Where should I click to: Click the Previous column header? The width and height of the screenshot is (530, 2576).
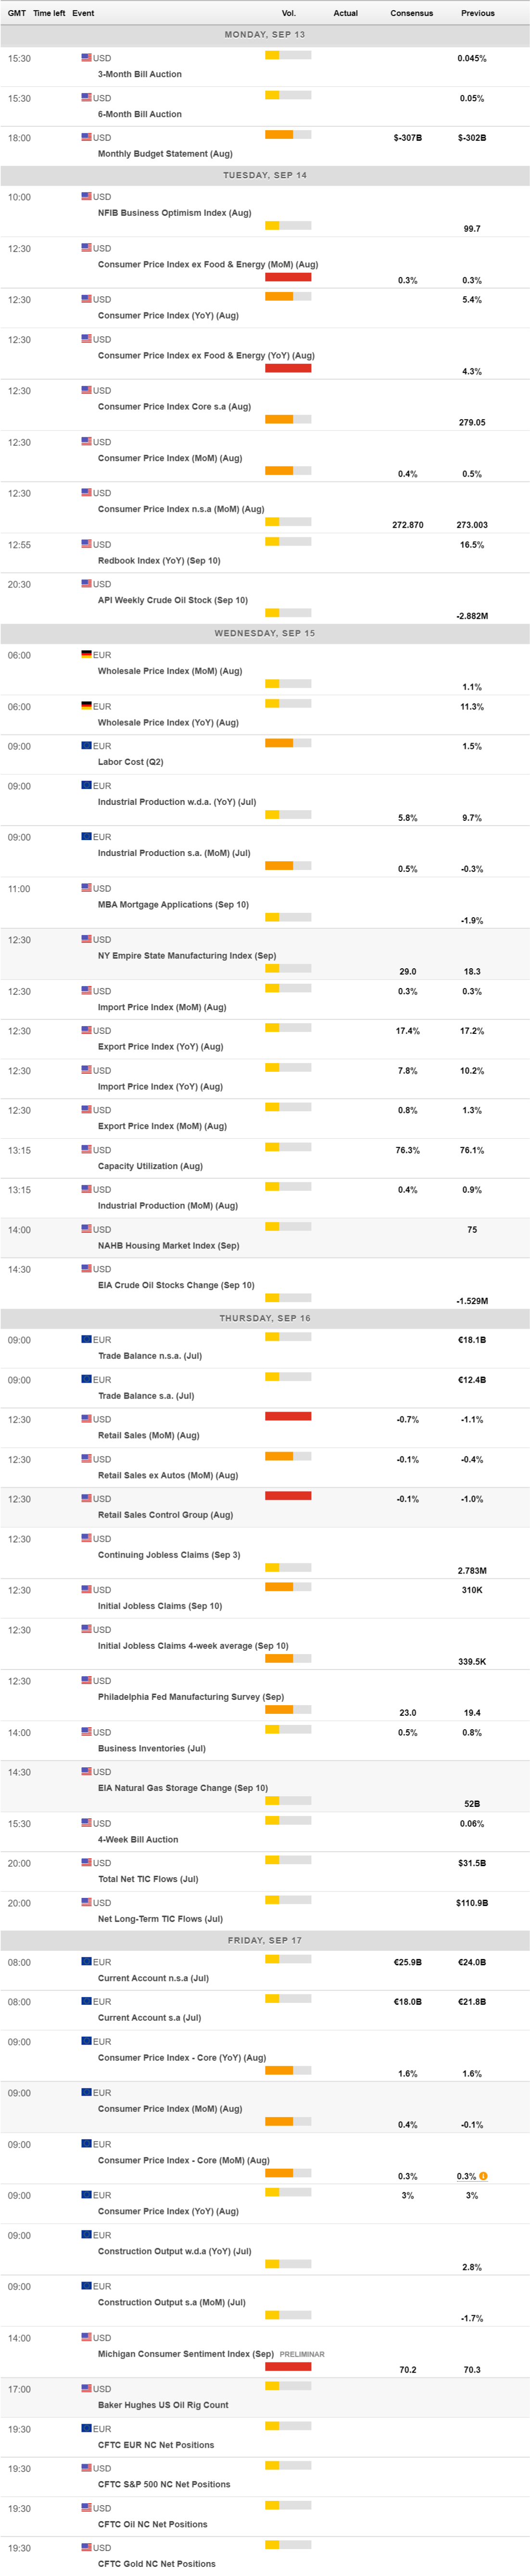point(477,13)
